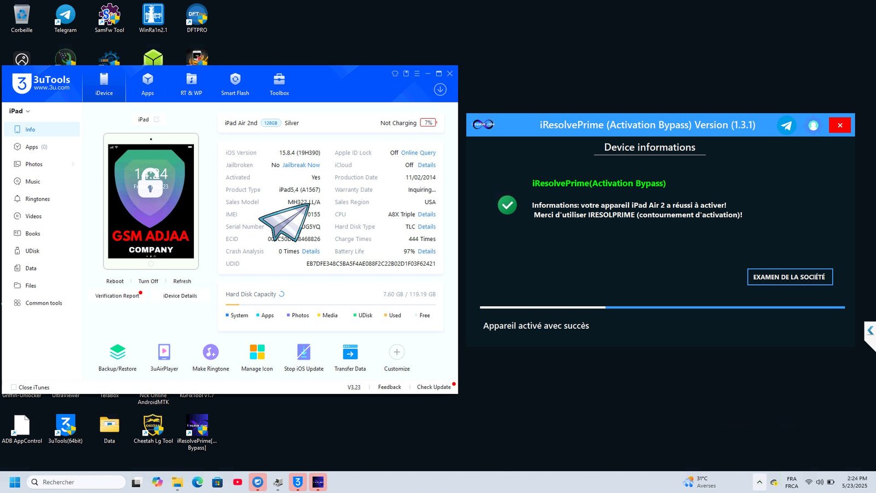Click the Feedback link in 3uTools footer
The image size is (876, 493).
389,387
